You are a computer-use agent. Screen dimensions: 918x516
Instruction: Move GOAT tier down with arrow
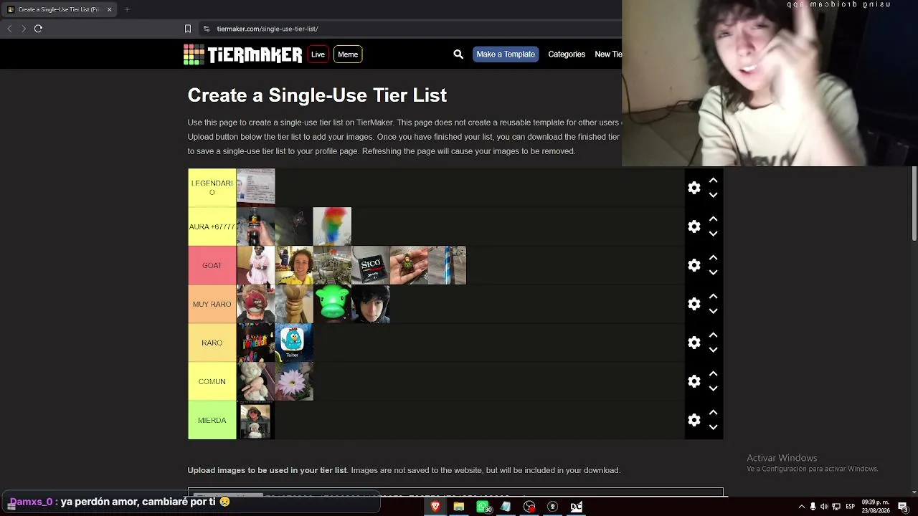tap(713, 272)
